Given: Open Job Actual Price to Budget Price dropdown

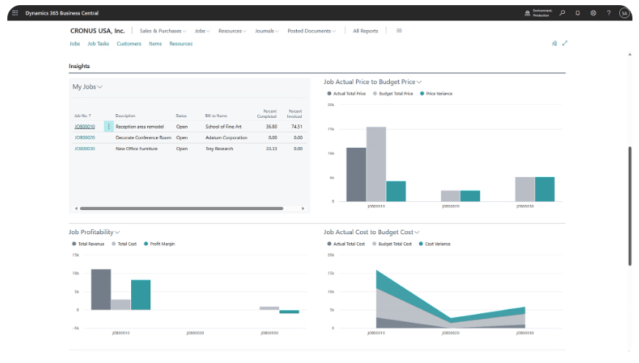Looking at the screenshot, I should 372,82.
